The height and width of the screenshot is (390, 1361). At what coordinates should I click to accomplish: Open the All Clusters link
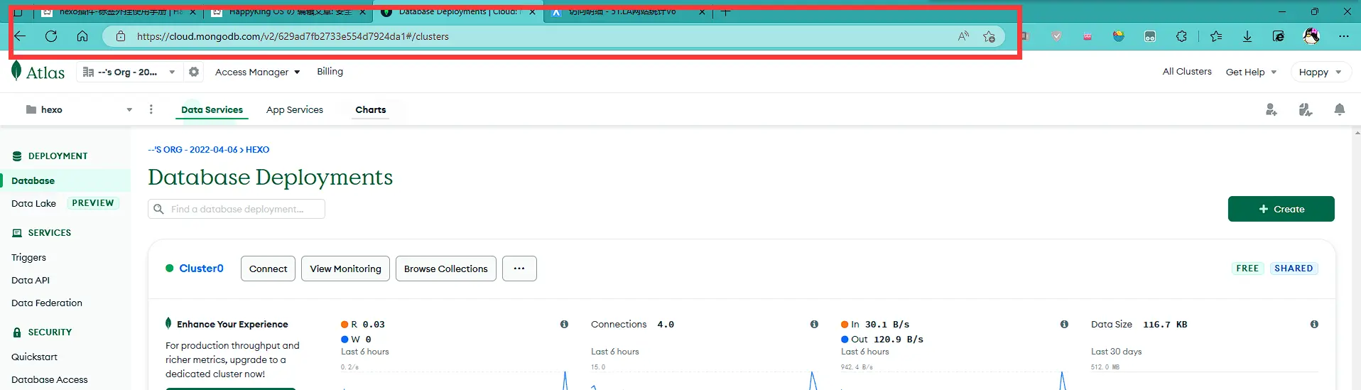(x=1187, y=71)
